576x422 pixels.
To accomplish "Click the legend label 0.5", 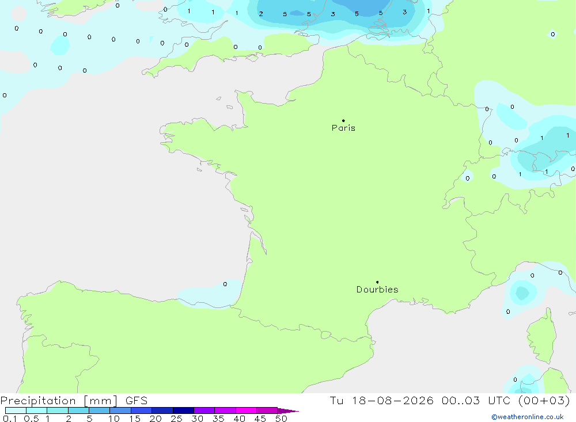I will (31, 419).
